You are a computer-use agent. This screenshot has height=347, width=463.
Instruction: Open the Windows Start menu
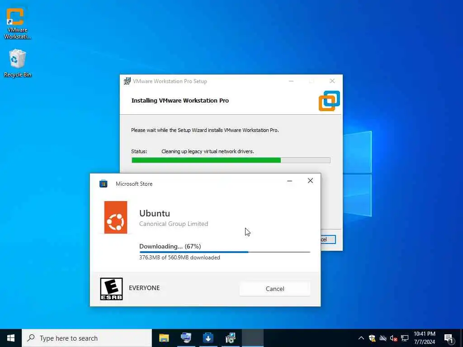point(11,338)
